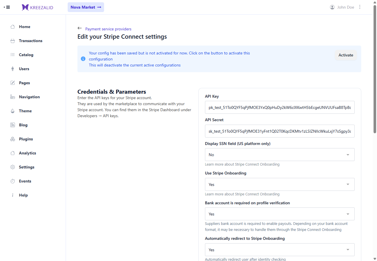This screenshot has width=377, height=261.
Task: Open Learn more link under Use Stripe Onboarding
Action: click(x=242, y=194)
